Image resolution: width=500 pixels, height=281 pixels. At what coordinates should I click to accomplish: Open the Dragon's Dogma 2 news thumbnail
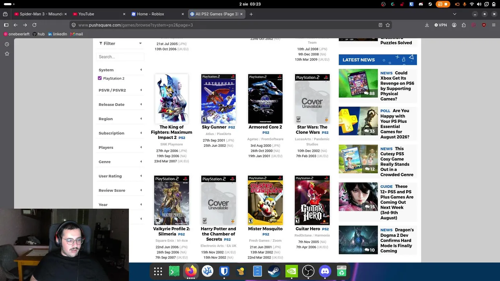coord(358,240)
